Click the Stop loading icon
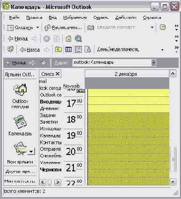 click(46, 39)
